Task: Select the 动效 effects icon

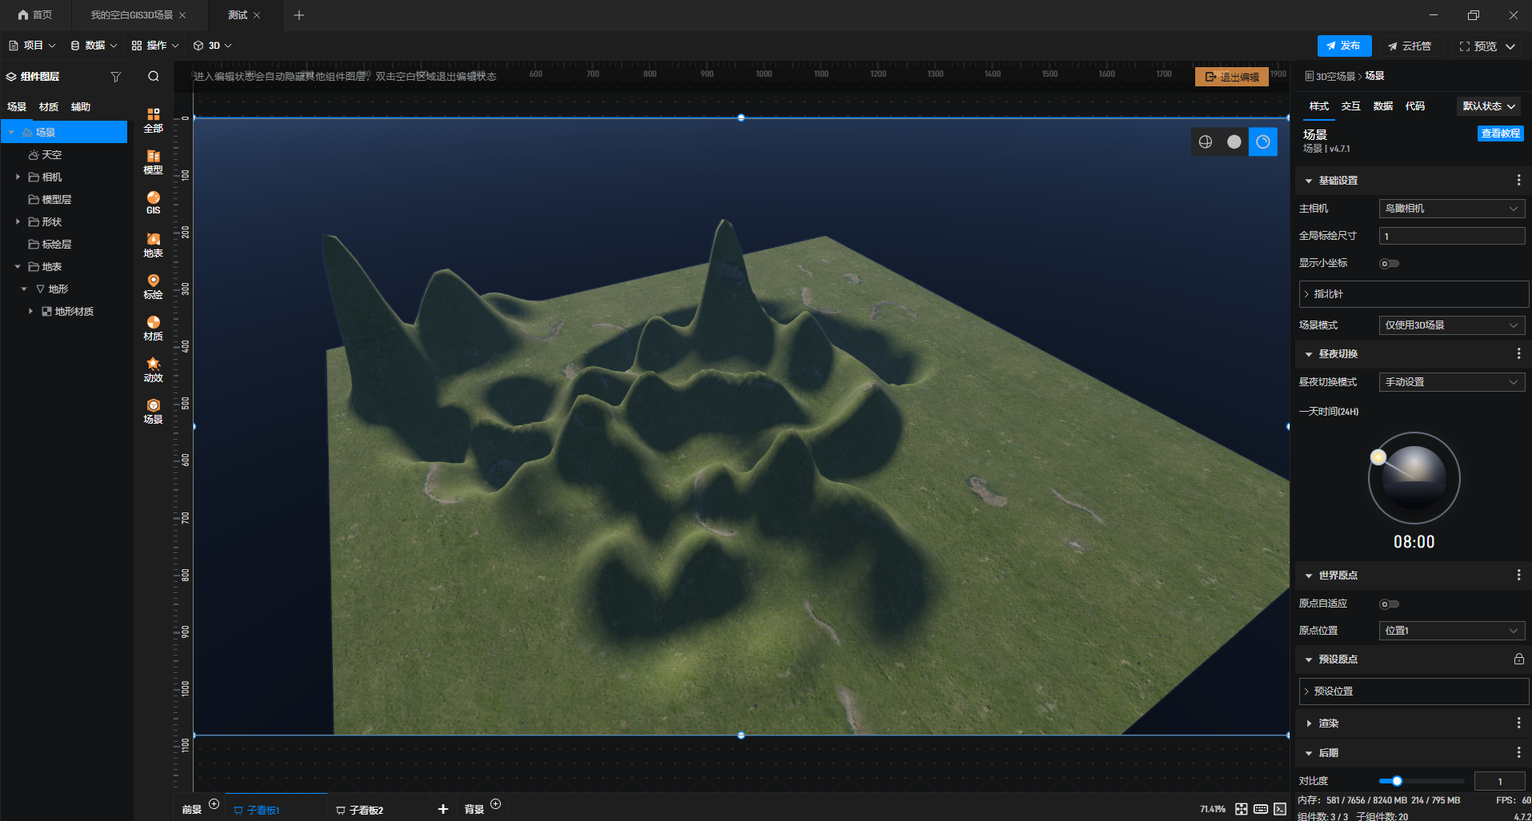Action: (x=153, y=369)
